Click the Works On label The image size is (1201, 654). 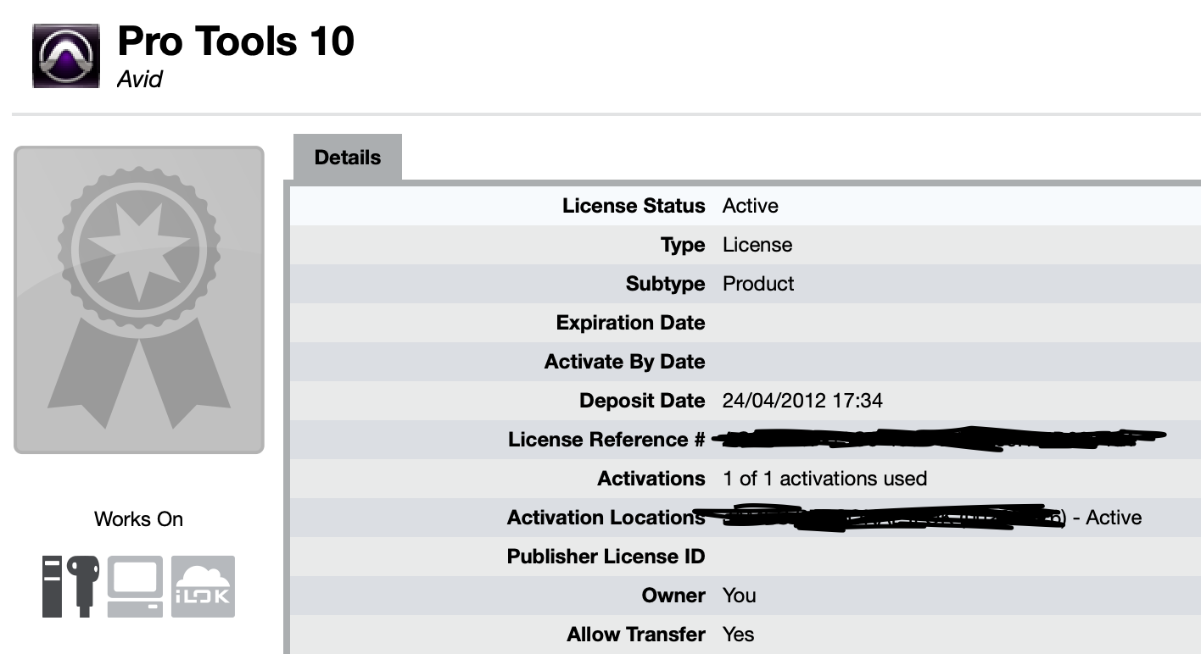click(138, 519)
